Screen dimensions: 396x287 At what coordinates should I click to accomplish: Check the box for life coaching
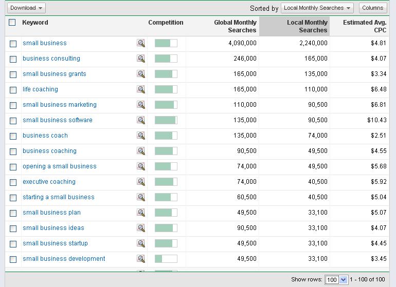coord(13,90)
